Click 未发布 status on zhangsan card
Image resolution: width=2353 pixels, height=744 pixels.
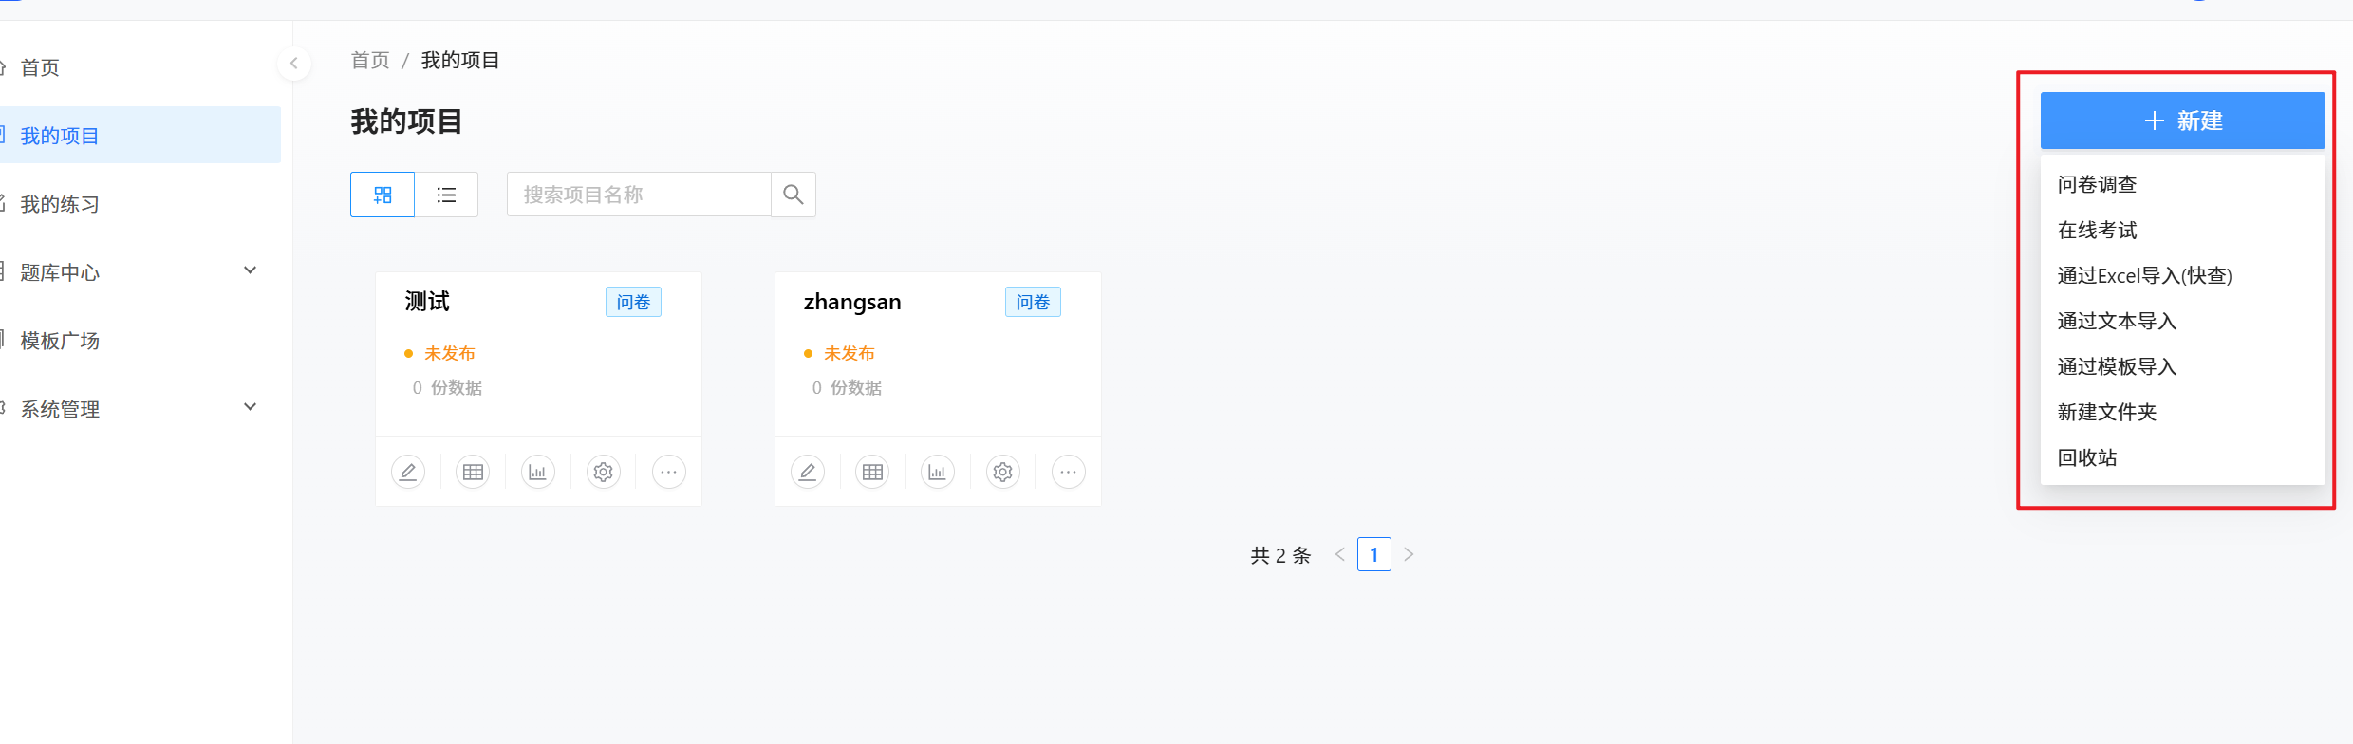[849, 353]
